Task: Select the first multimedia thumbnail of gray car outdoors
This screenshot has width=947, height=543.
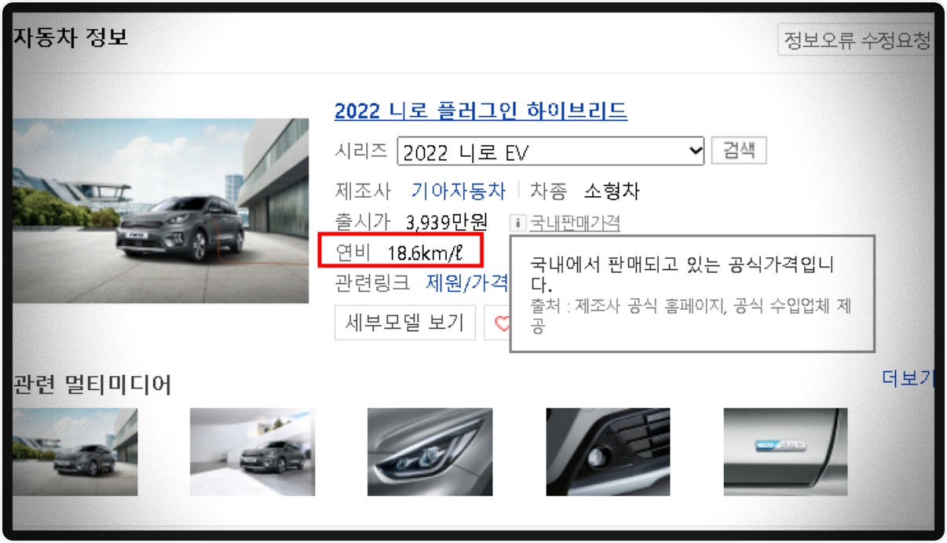Action: 75,452
